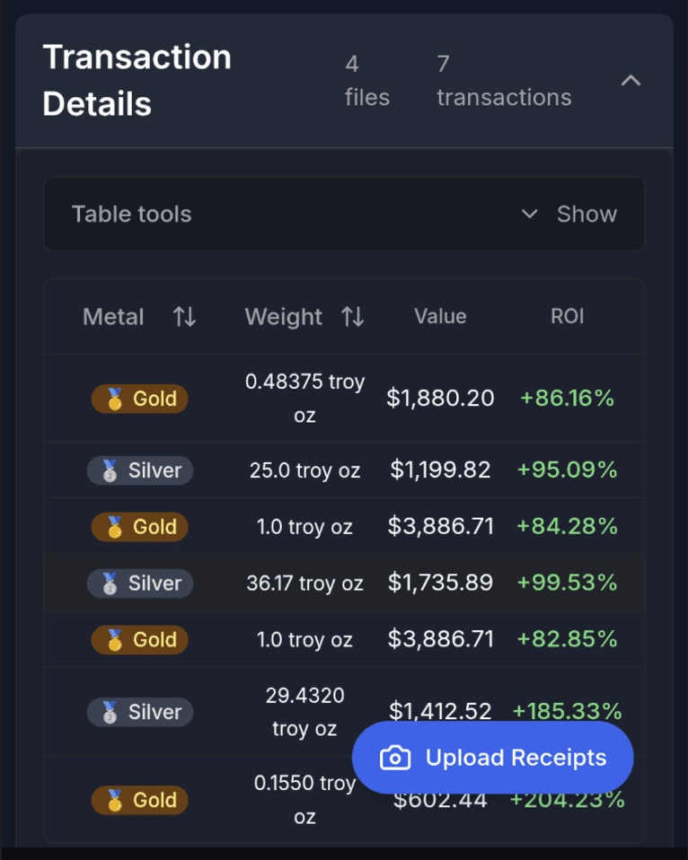Click the ROI column header
688x860 pixels.
(568, 317)
